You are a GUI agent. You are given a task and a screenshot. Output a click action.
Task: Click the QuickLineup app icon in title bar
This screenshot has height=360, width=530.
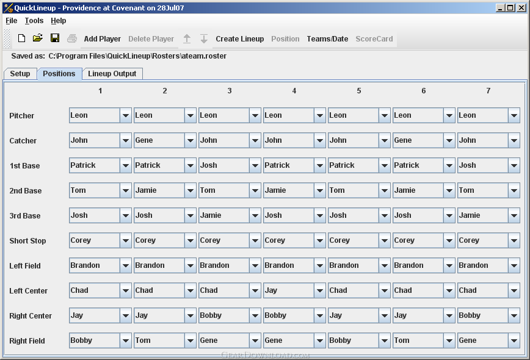click(8, 8)
